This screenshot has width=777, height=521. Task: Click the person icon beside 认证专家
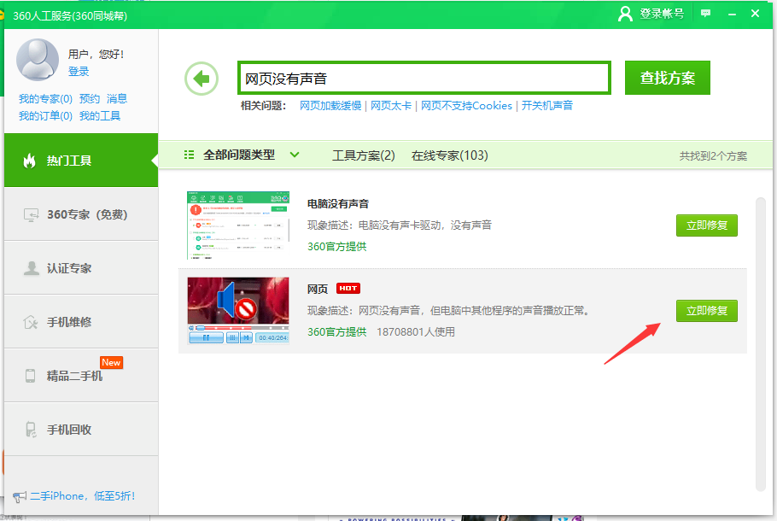[x=32, y=268]
